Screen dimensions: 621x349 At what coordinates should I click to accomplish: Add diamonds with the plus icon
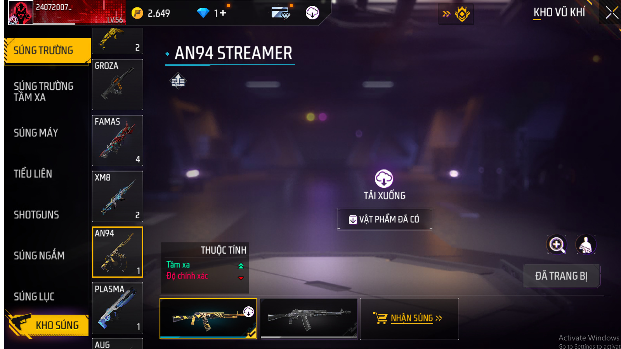coord(223,13)
